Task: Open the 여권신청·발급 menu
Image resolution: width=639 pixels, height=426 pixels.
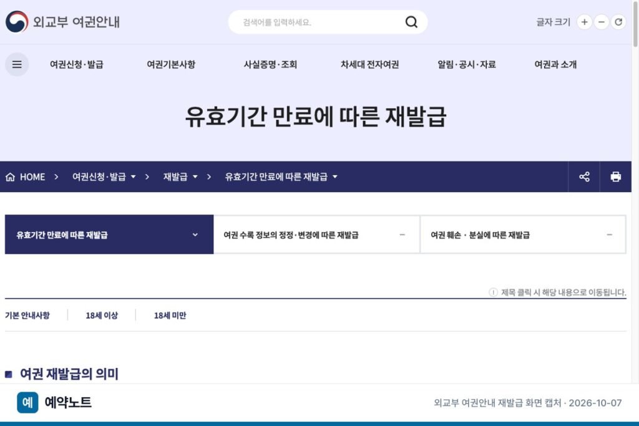Action: pyautogui.click(x=77, y=64)
